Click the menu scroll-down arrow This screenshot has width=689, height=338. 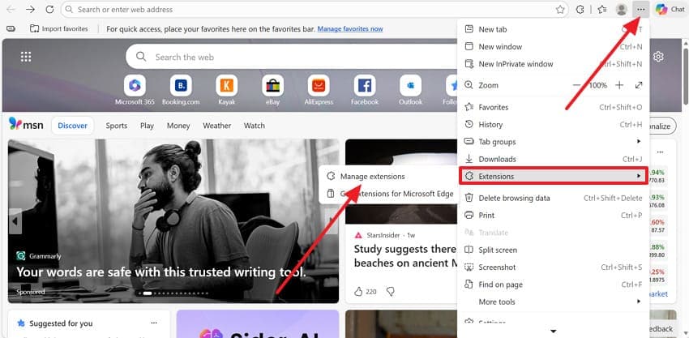[x=553, y=332]
